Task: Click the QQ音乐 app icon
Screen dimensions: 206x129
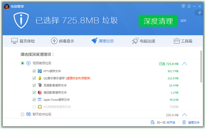Action: pyautogui.click(x=40, y=78)
